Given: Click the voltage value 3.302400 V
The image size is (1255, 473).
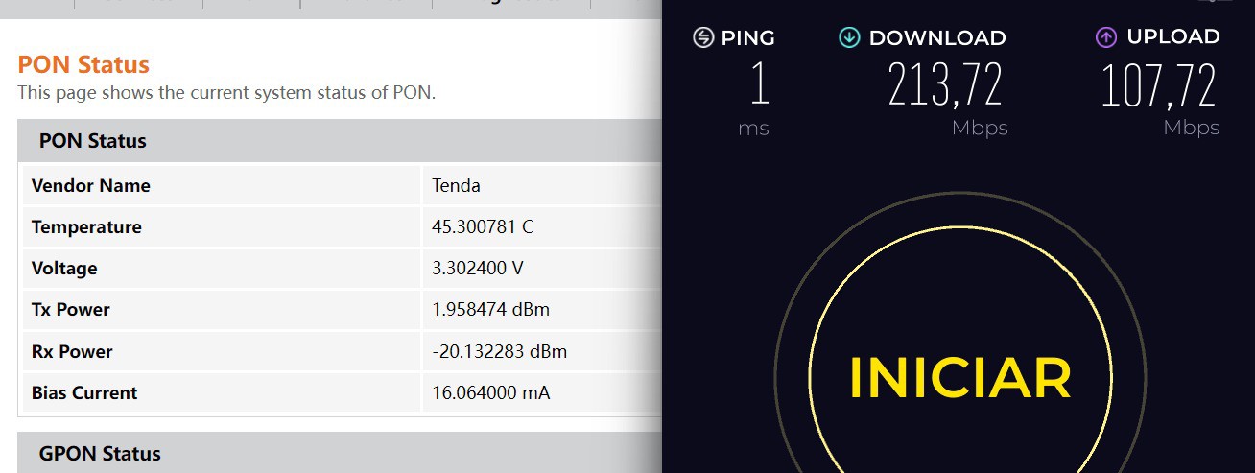Looking at the screenshot, I should [478, 269].
